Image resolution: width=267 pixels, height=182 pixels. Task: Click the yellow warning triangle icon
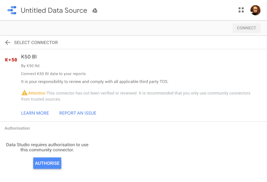(x=24, y=93)
